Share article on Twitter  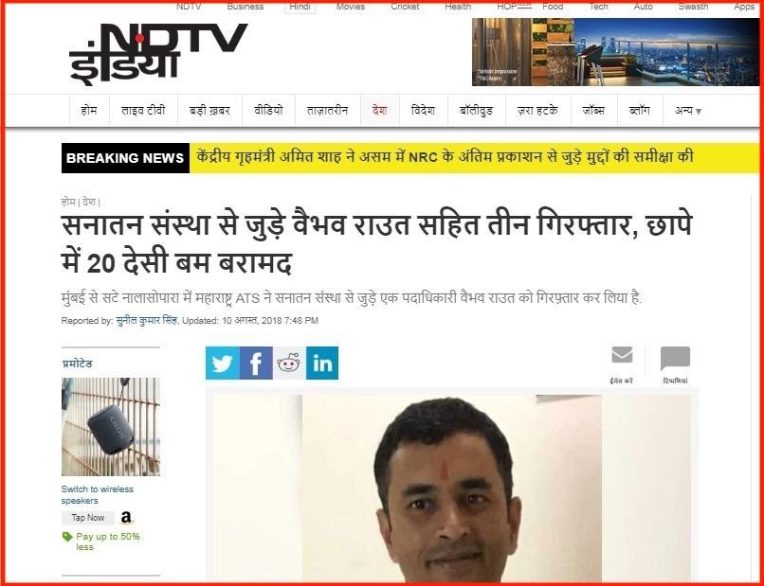coord(222,364)
